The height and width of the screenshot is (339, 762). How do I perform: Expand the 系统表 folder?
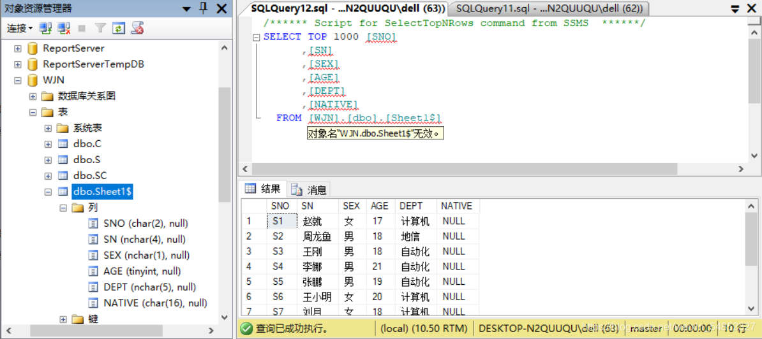[x=48, y=128]
